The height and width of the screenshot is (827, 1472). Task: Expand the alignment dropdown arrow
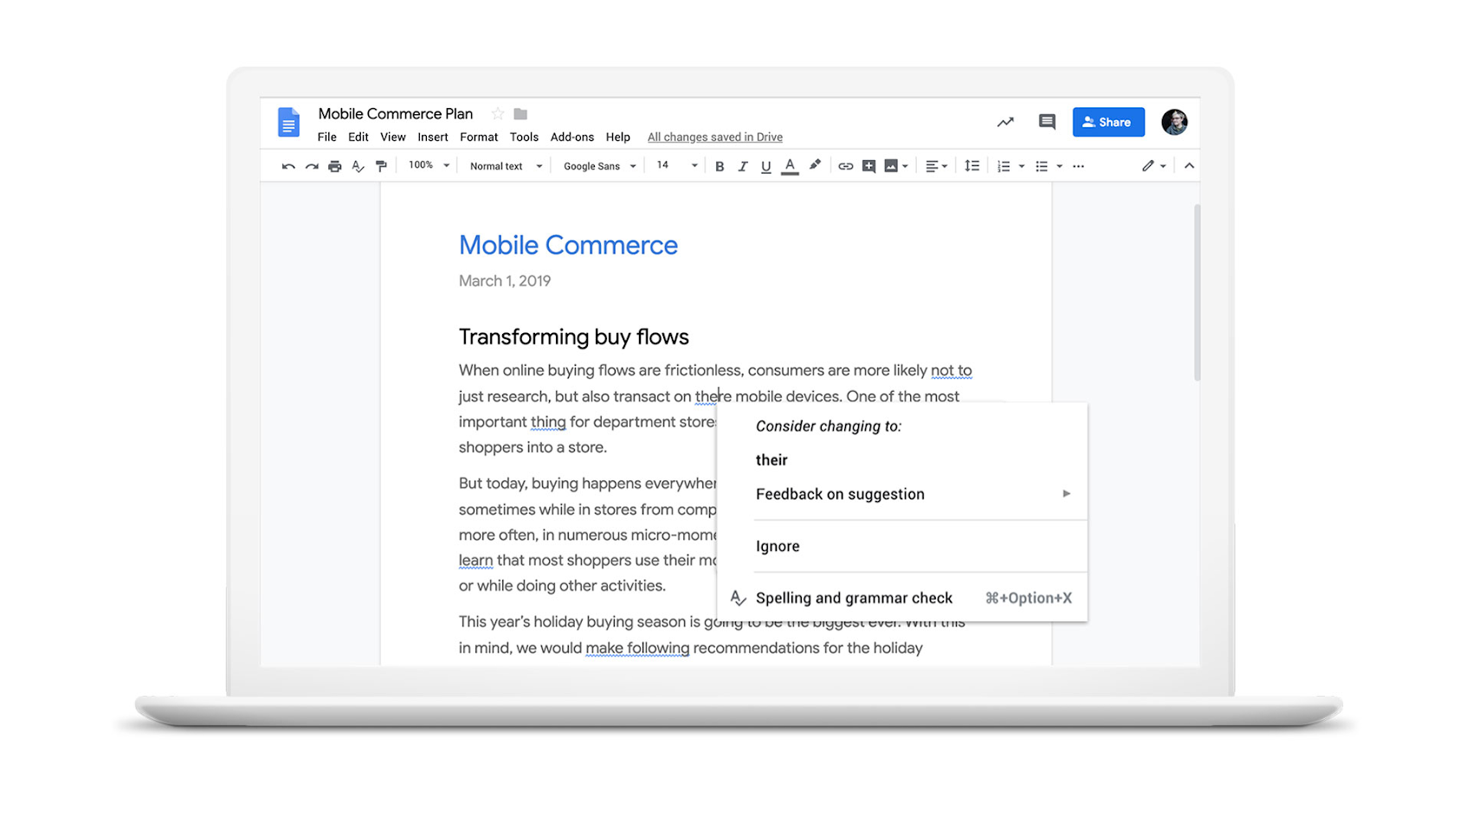(945, 166)
